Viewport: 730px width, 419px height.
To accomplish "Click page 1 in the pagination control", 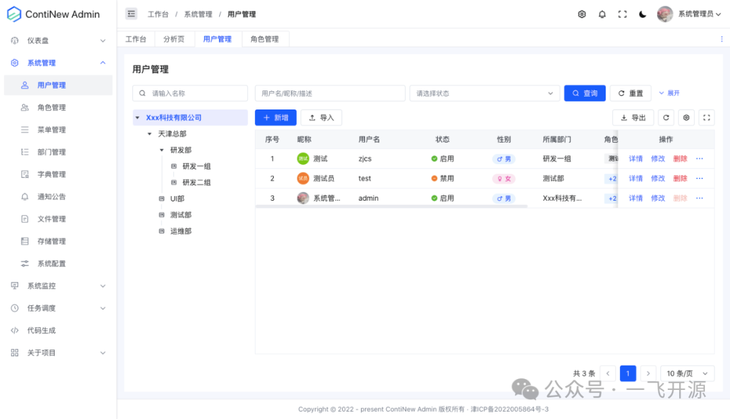I will coord(628,373).
